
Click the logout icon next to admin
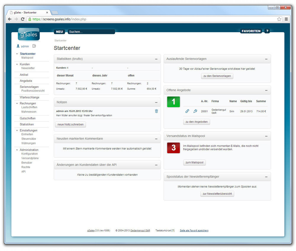click(34, 46)
